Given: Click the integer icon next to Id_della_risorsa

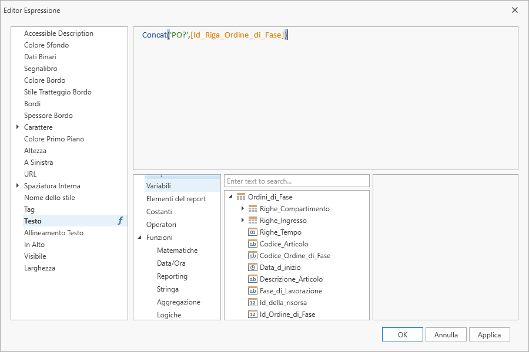Looking at the screenshot, I should (253, 303).
